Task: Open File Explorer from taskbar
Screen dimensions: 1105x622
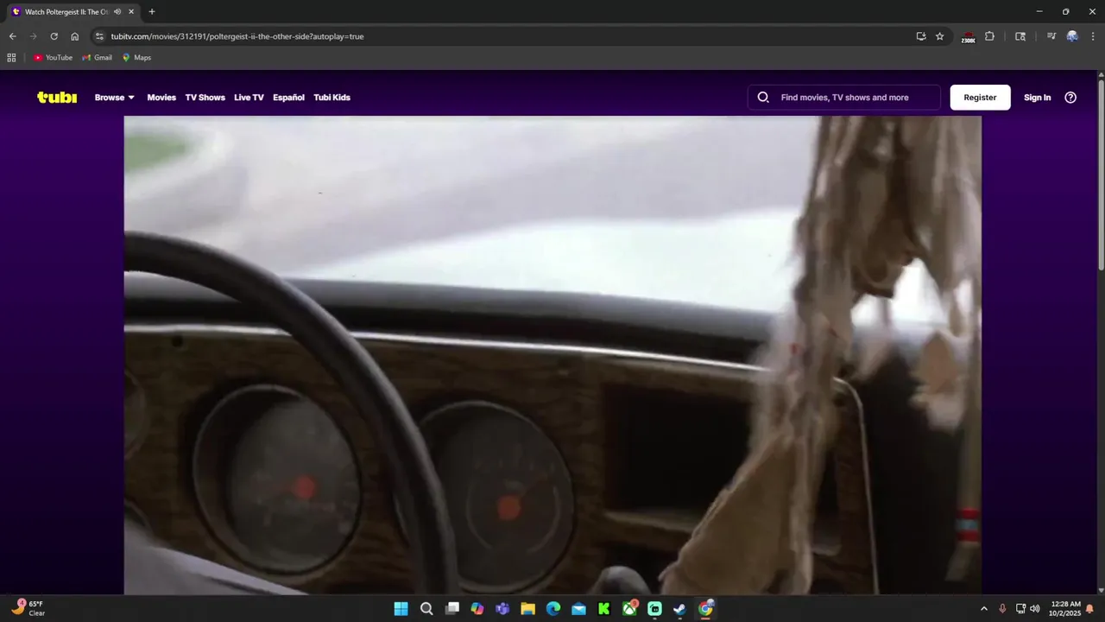Action: (527, 609)
